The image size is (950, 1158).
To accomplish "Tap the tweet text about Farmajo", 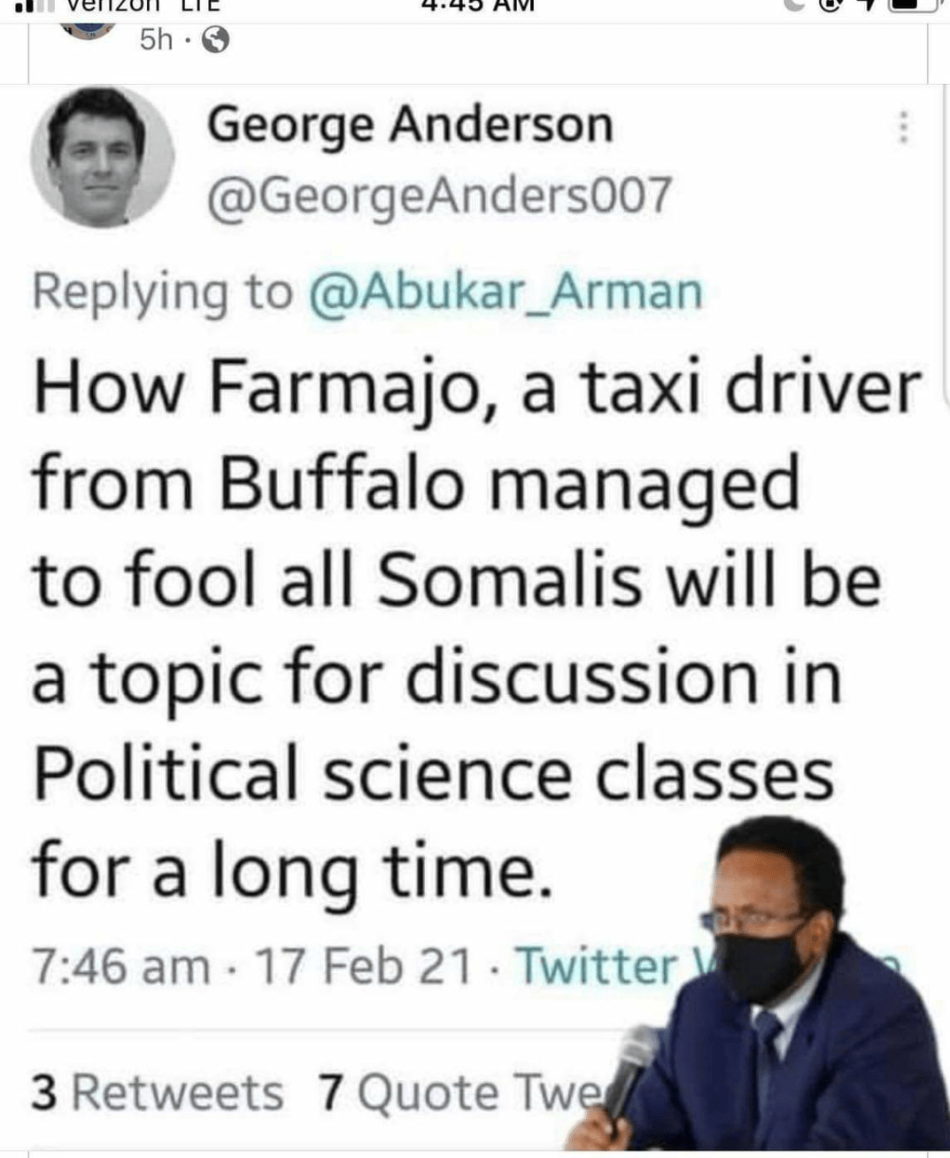I will 476,629.
